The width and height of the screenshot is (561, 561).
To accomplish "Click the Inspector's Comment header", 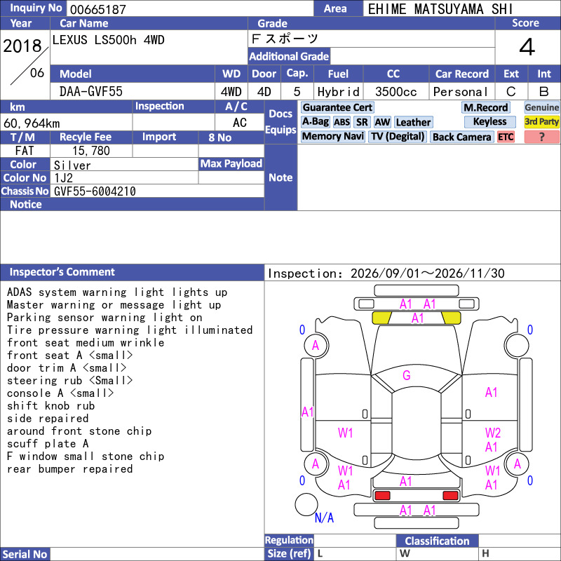I will click(x=132, y=272).
